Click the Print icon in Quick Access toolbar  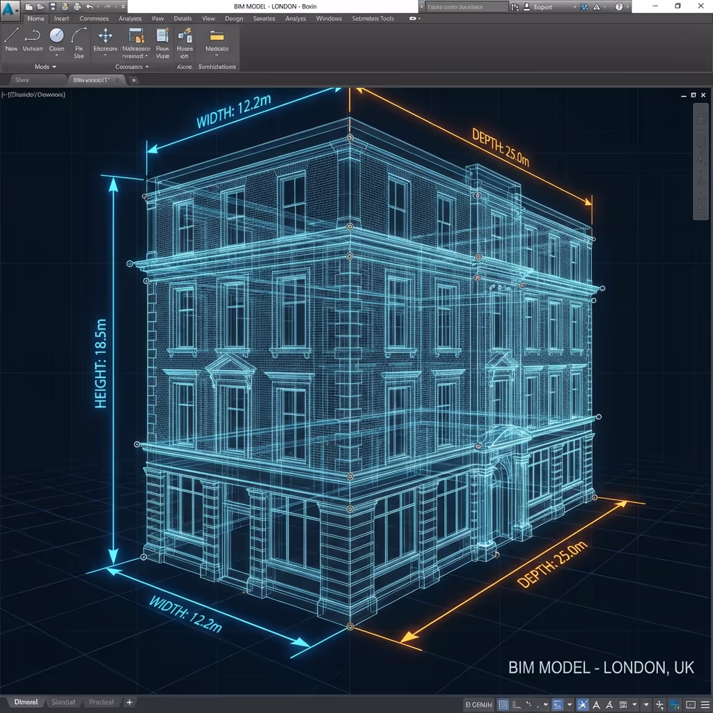[76, 7]
